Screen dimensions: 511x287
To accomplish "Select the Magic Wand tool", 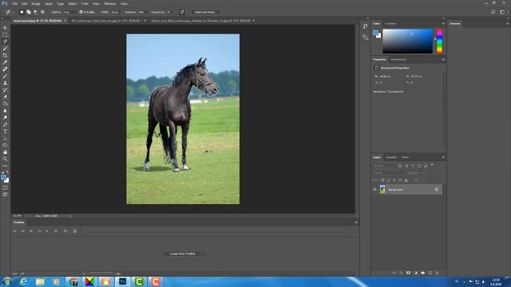I will tap(5, 49).
